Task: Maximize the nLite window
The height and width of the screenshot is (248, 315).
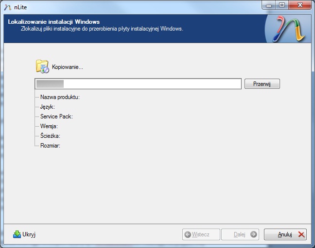Action: pyautogui.click(x=282, y=5)
